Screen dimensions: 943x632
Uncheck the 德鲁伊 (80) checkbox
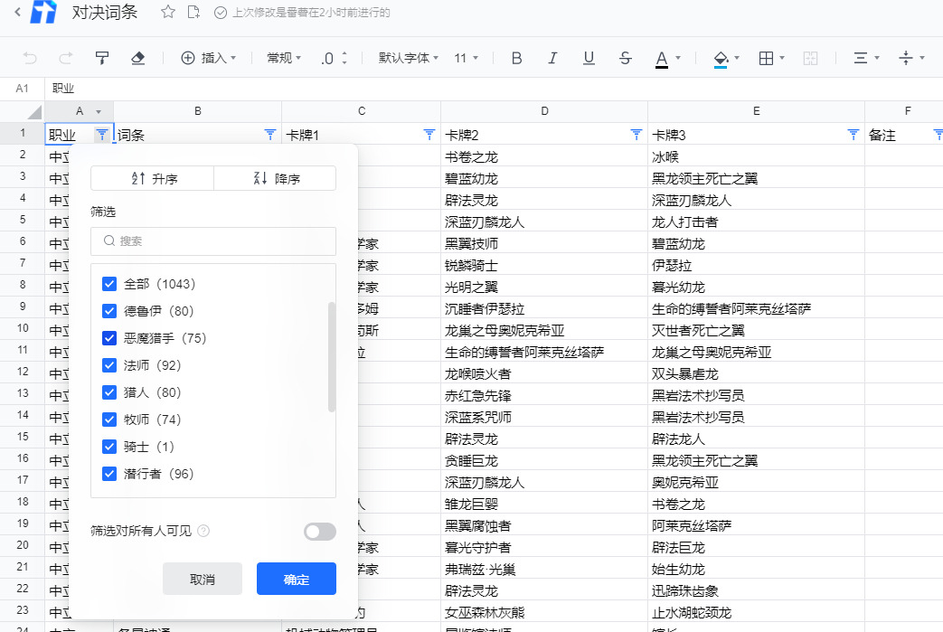109,311
